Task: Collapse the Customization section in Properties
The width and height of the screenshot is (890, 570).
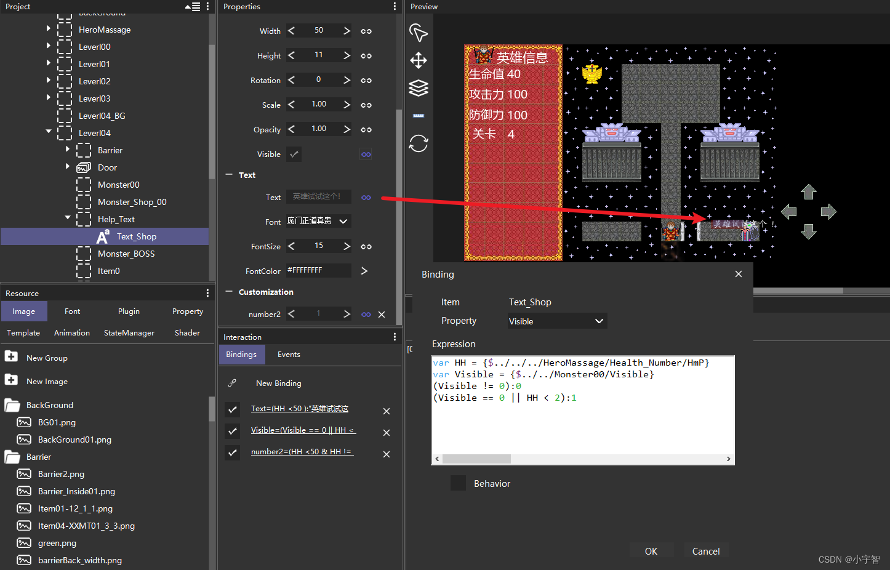Action: pyautogui.click(x=229, y=292)
